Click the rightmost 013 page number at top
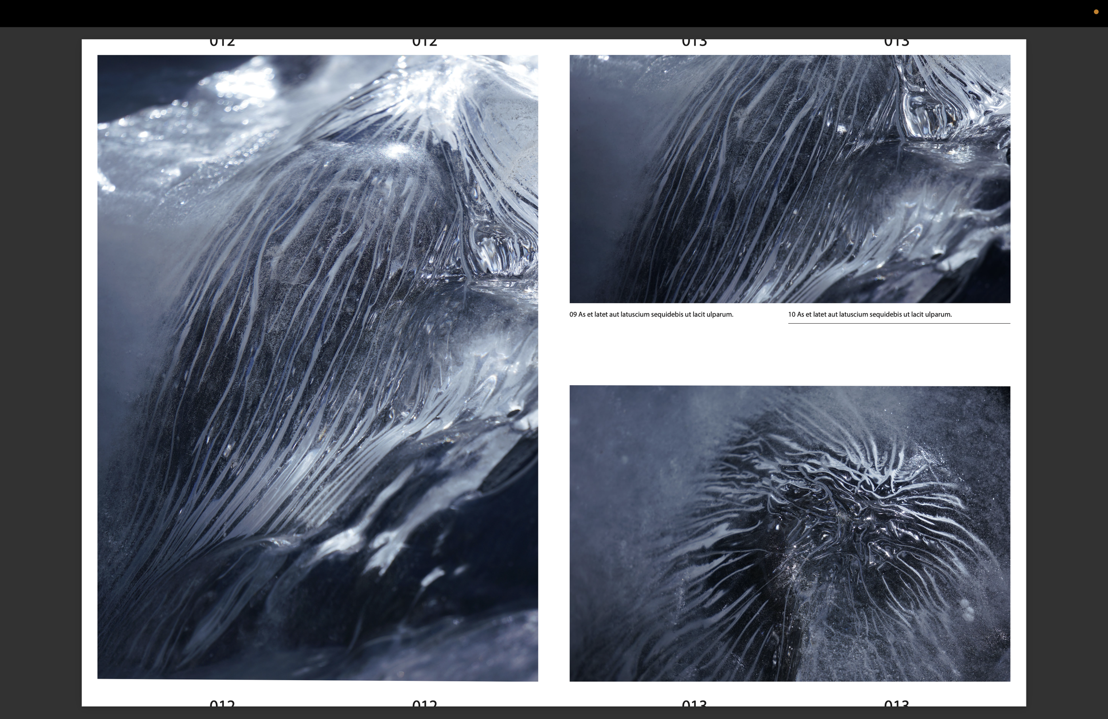The image size is (1108, 719). (896, 43)
